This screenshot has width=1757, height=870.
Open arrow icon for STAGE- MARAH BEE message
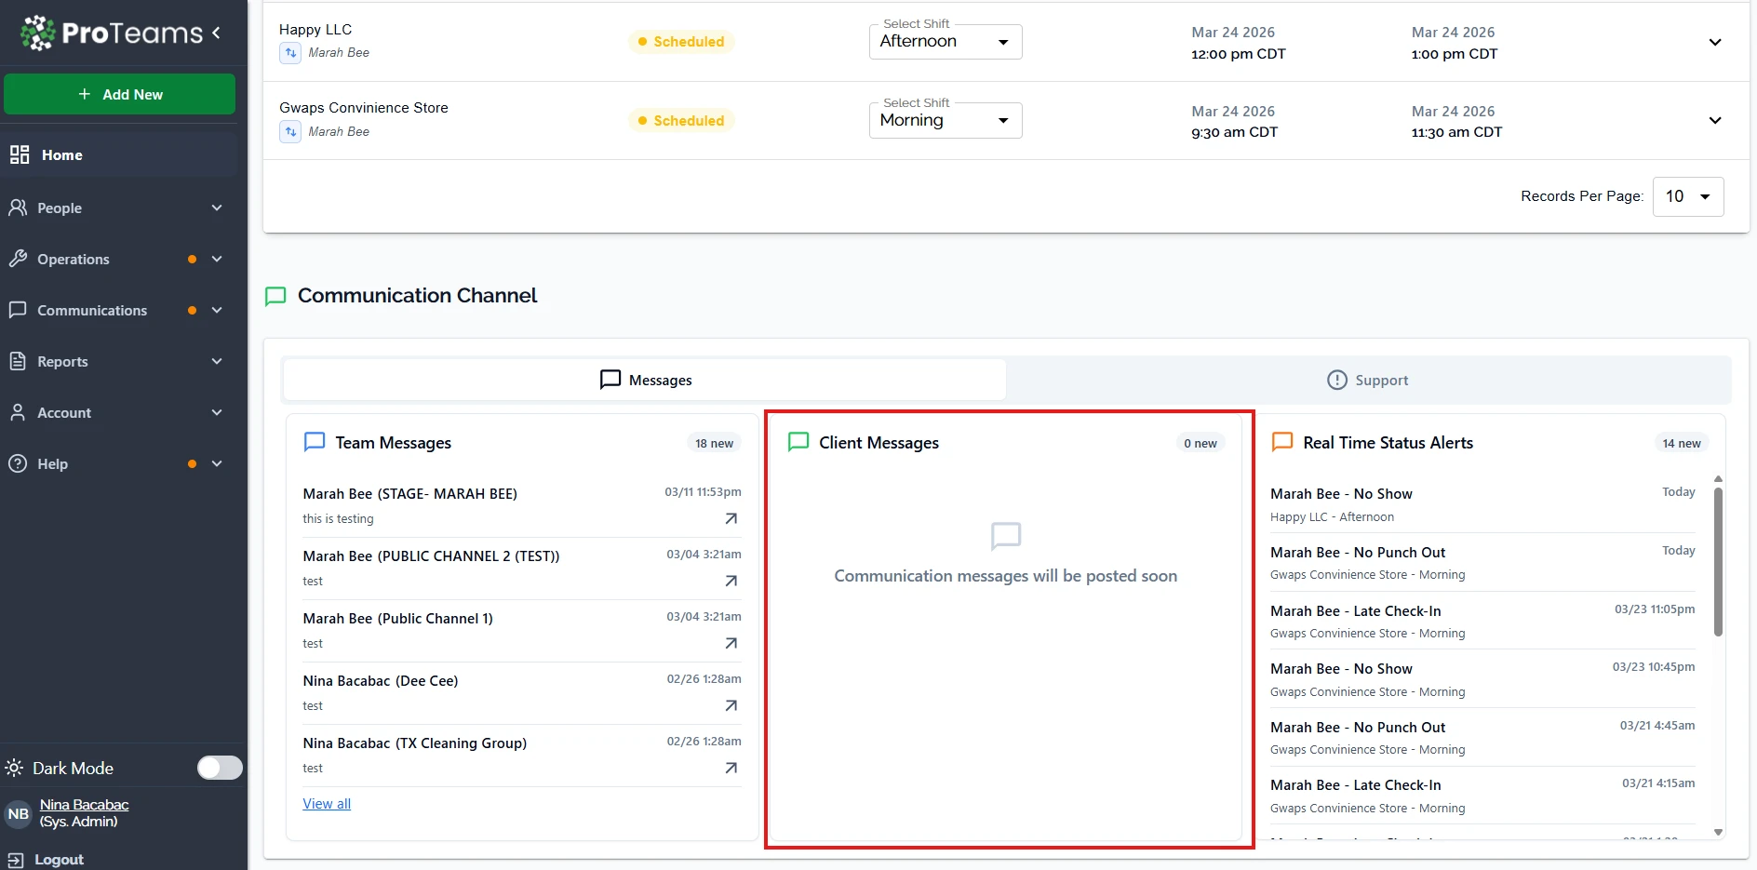(731, 519)
